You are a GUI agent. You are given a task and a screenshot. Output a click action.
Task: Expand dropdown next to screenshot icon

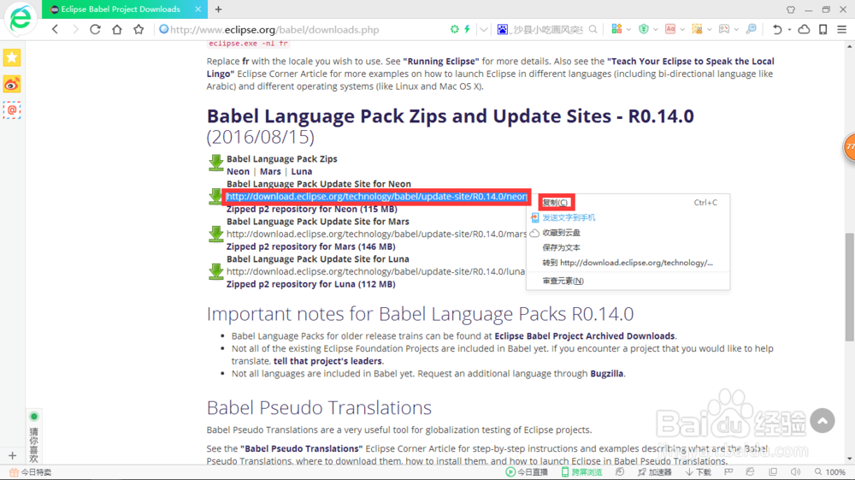pos(709,29)
